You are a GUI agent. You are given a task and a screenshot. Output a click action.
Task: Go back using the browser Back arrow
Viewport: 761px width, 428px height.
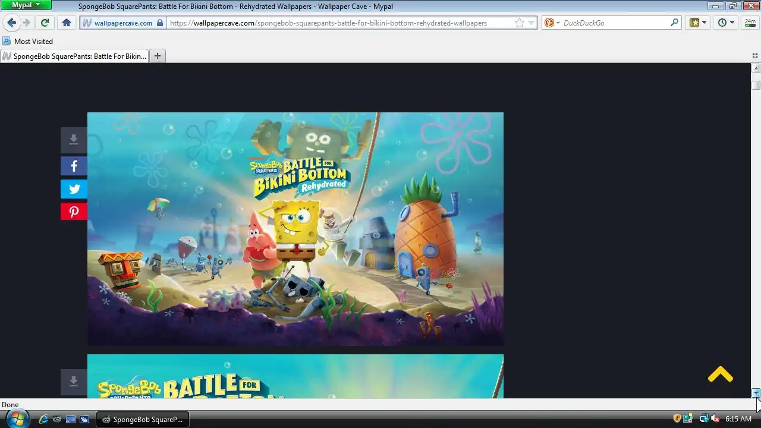11,23
